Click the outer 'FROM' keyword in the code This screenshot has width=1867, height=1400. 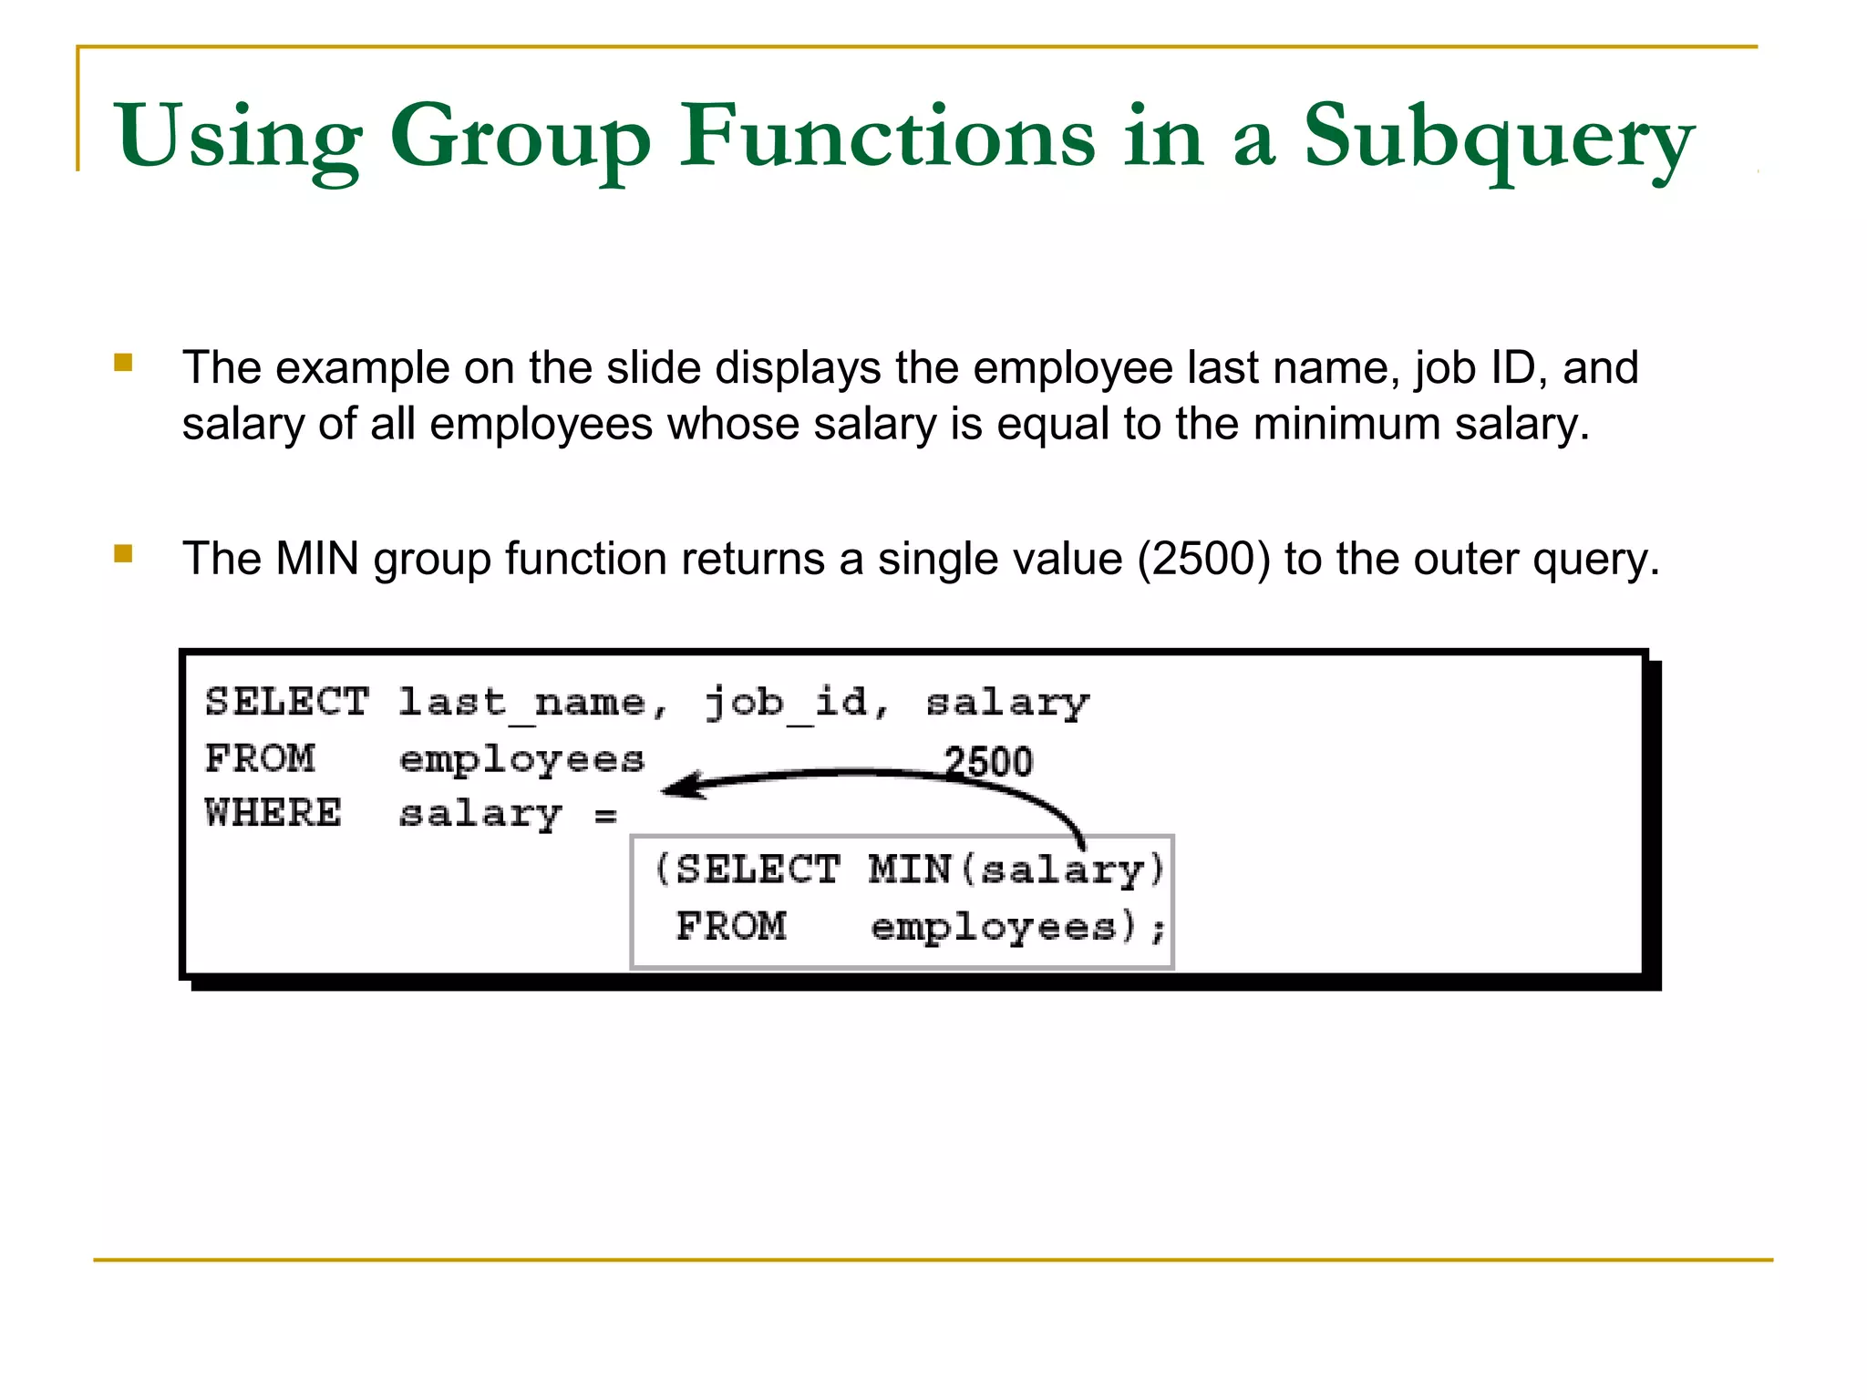point(260,758)
